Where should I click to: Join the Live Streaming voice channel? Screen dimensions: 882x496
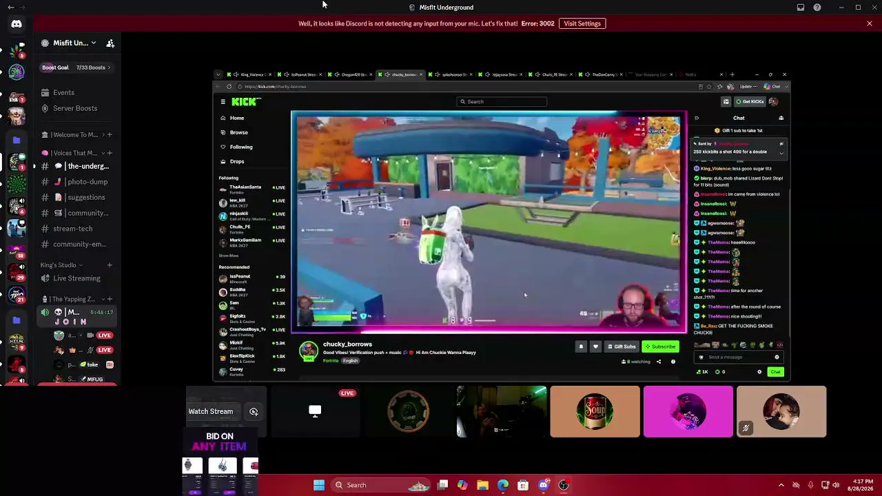coord(77,278)
